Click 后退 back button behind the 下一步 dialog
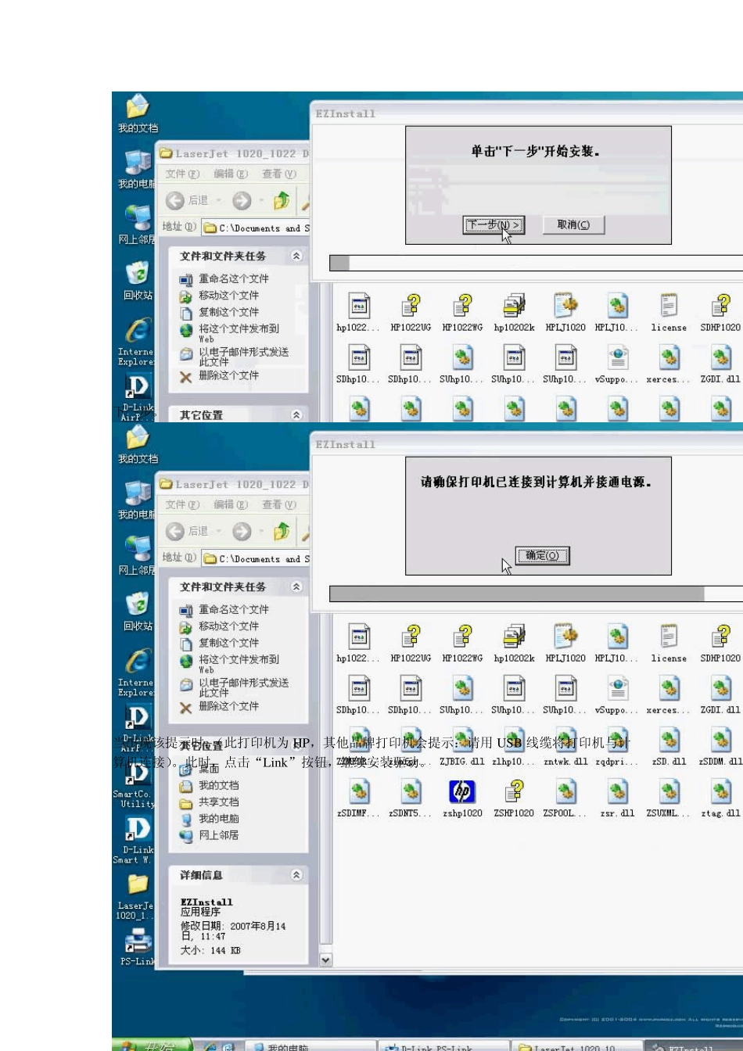 [x=188, y=201]
